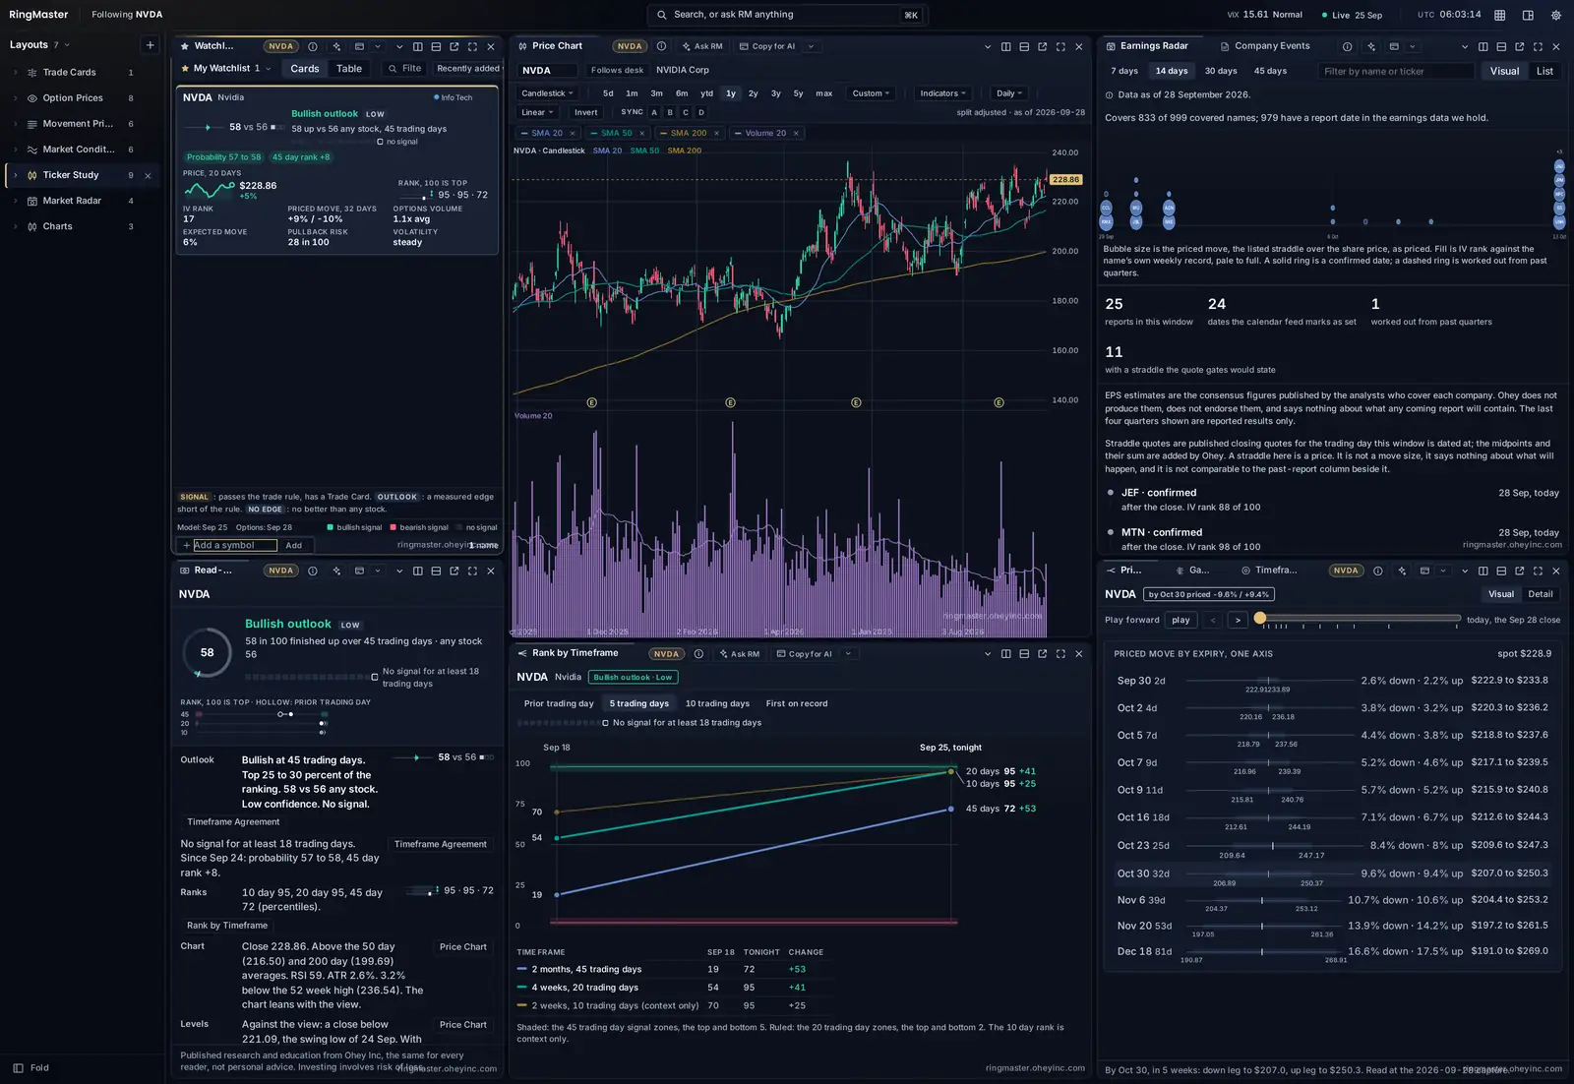1574x1084 pixels.
Task: Step forward with the > button
Action: click(1238, 620)
